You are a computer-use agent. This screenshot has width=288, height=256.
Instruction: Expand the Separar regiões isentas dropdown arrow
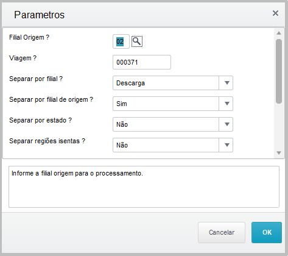(226, 145)
